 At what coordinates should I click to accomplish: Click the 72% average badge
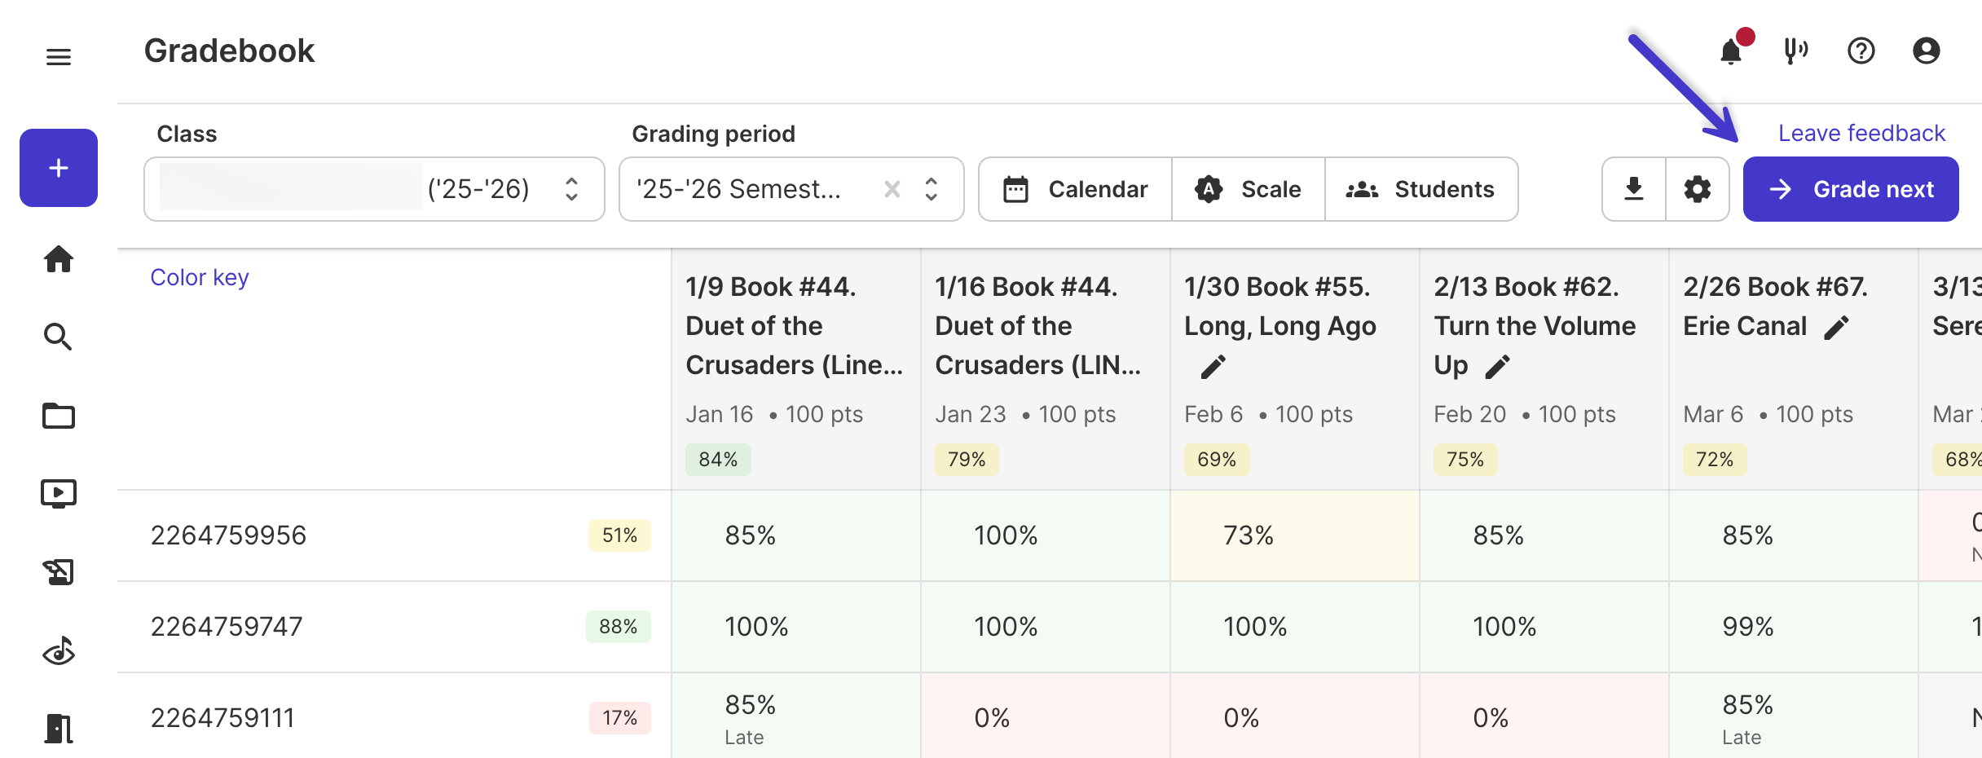1715,460
